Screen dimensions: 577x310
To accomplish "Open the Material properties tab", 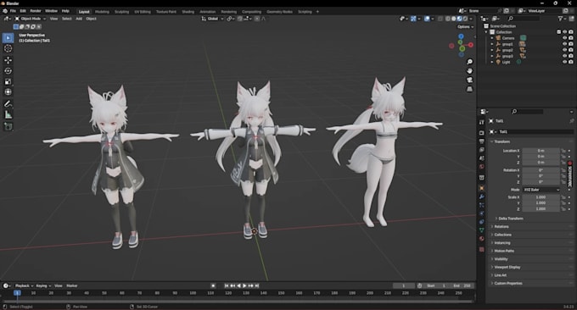I will click(482, 239).
